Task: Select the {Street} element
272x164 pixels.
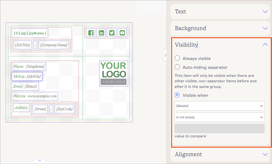Action: pyautogui.click(x=40, y=109)
